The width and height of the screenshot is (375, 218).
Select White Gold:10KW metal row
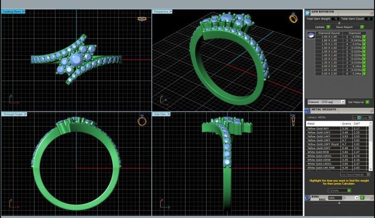tap(317, 160)
